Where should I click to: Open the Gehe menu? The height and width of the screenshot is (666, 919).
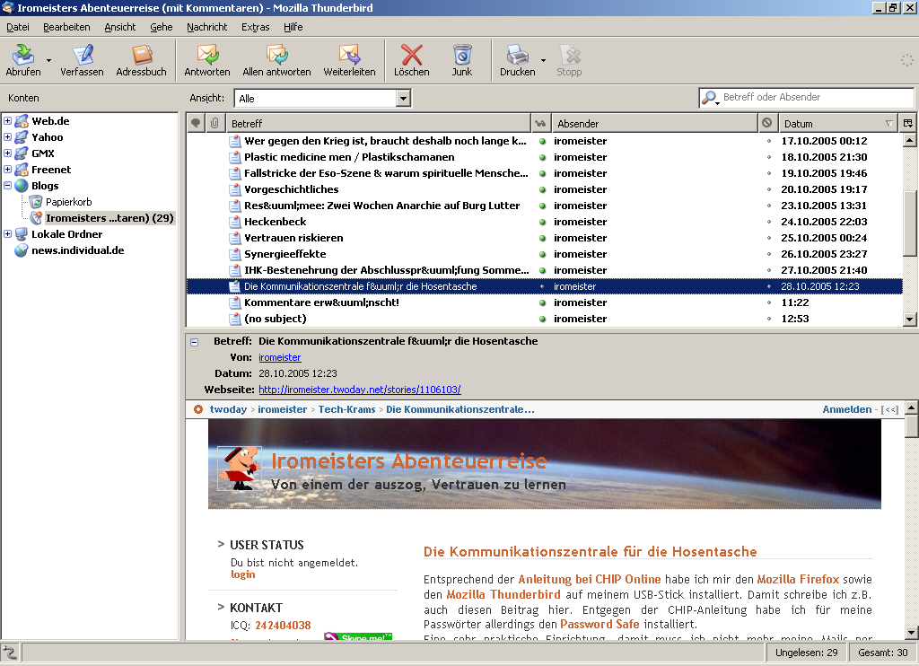point(162,27)
